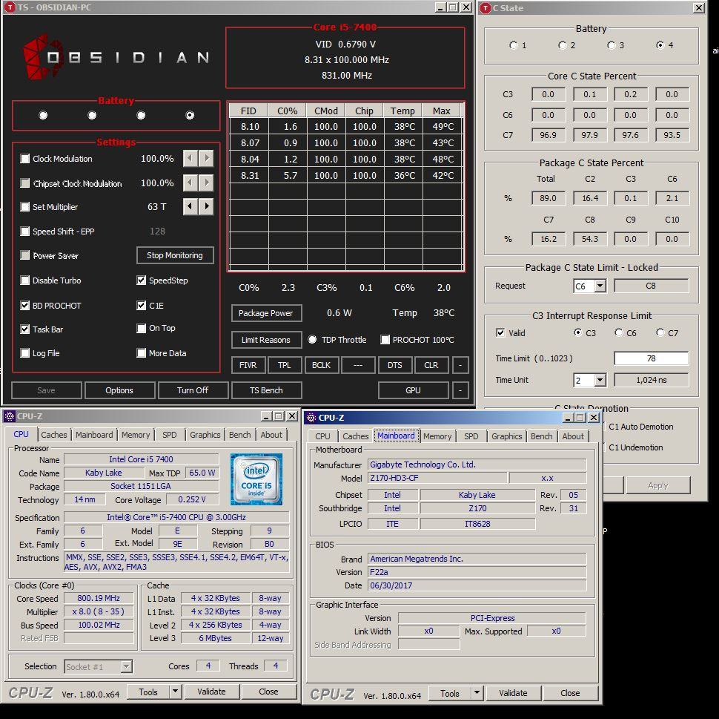Decrease Chipset Clock Modulation with left arrow
719x719 pixels.
pyautogui.click(x=190, y=183)
